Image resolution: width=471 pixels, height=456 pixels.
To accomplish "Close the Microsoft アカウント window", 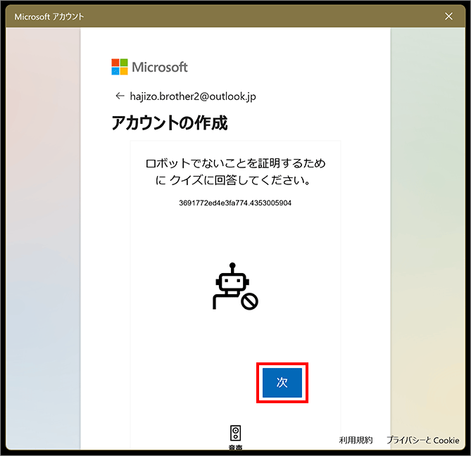I will click(448, 16).
